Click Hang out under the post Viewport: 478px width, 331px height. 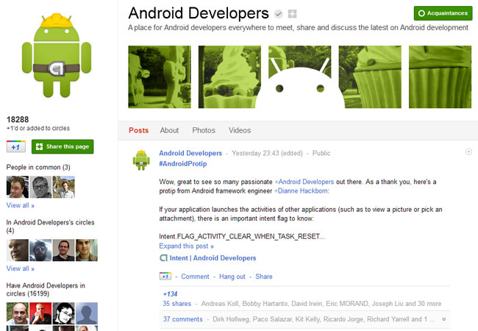pyautogui.click(x=232, y=277)
